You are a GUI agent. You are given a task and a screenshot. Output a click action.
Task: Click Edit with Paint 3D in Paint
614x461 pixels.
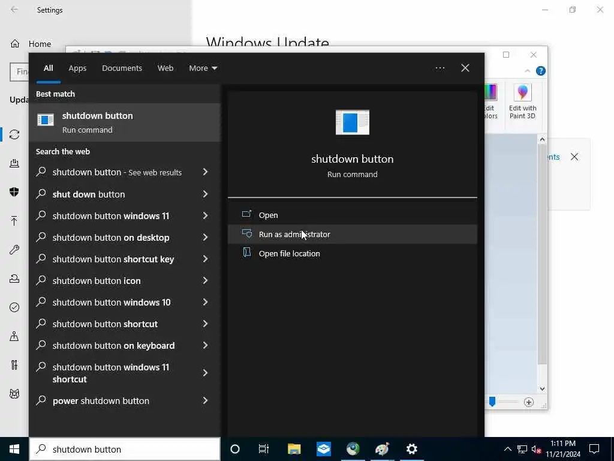pos(522,103)
